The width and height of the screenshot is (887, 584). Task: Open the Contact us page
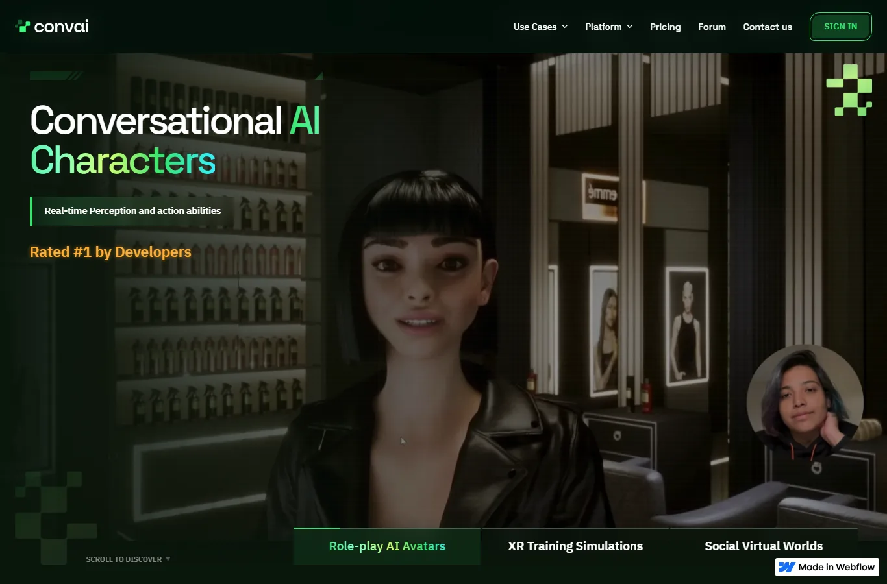point(768,27)
